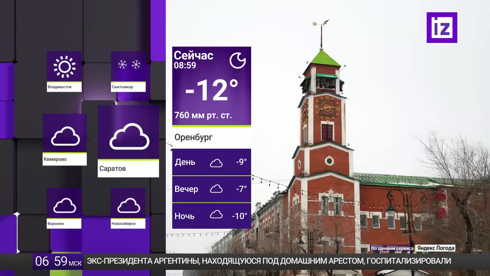
Task: Click the По данным сервиса caption
Action: [x=392, y=248]
